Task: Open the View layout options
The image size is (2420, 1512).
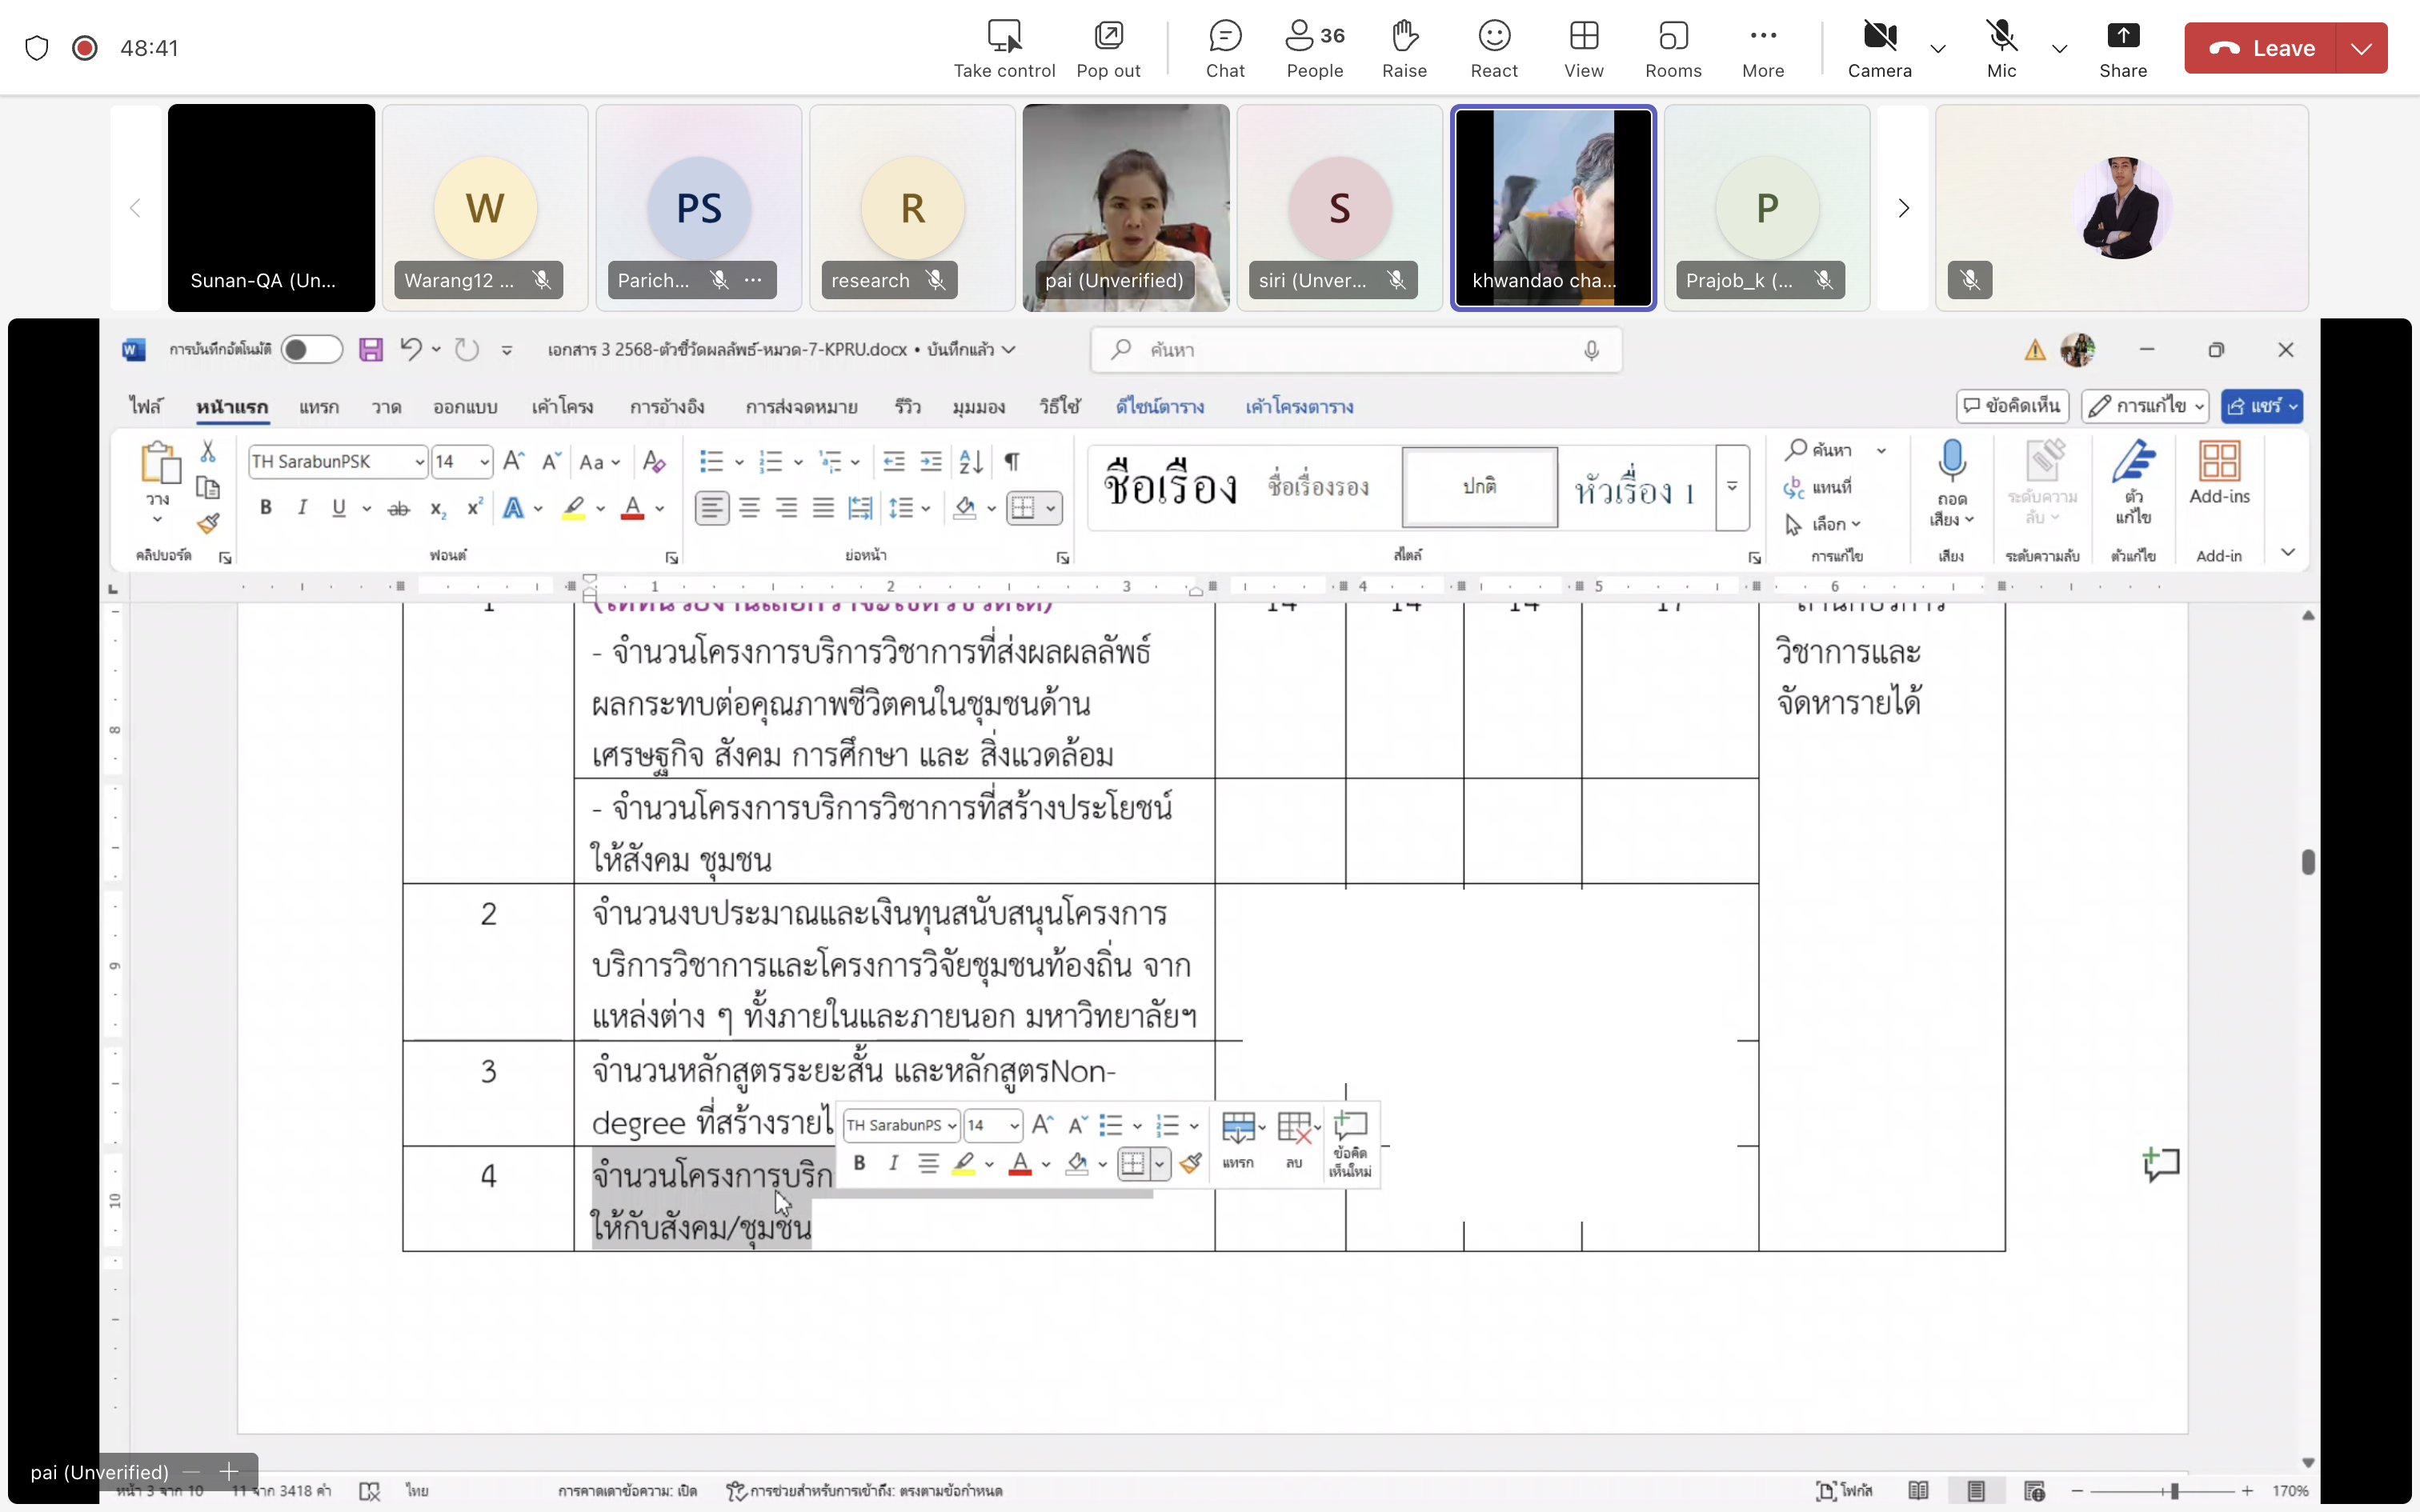Action: tap(1584, 49)
